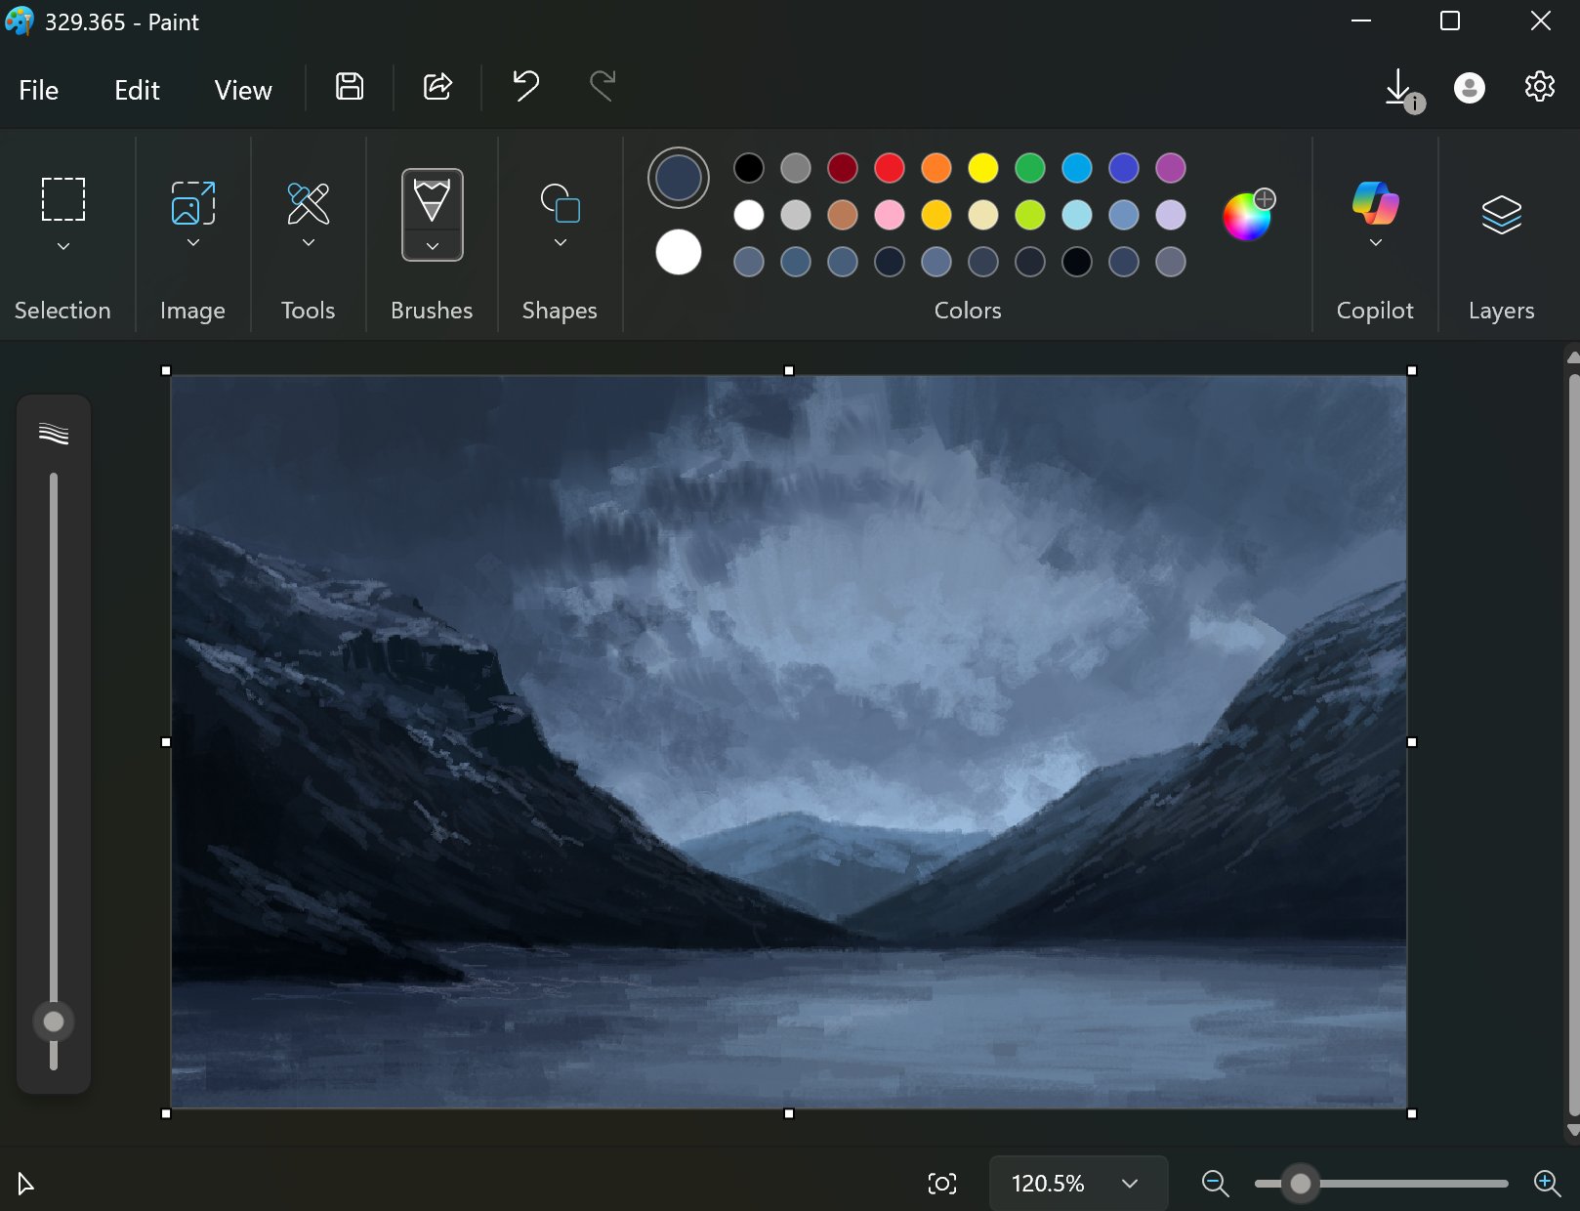Click the brush size slider handle
This screenshot has height=1211, width=1580.
54,1022
